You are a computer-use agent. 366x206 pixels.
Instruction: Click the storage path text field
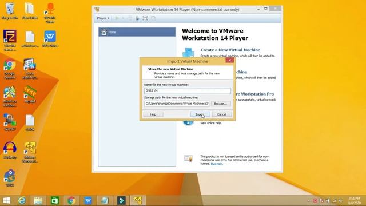pyautogui.click(x=177, y=104)
